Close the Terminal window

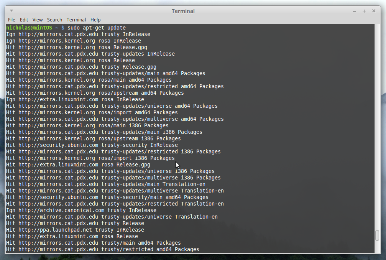374,11
